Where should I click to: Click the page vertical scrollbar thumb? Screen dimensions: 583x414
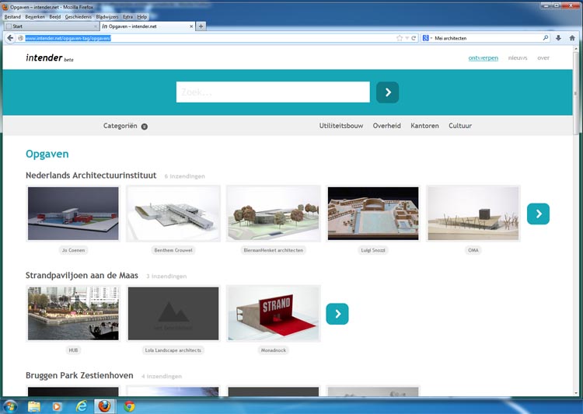click(575, 93)
